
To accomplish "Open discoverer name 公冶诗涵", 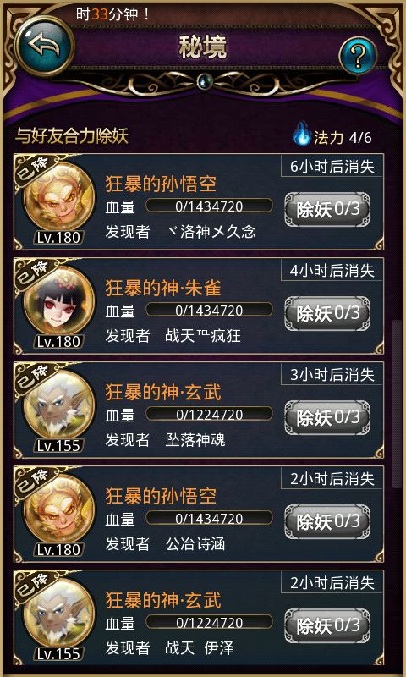I will 195,544.
